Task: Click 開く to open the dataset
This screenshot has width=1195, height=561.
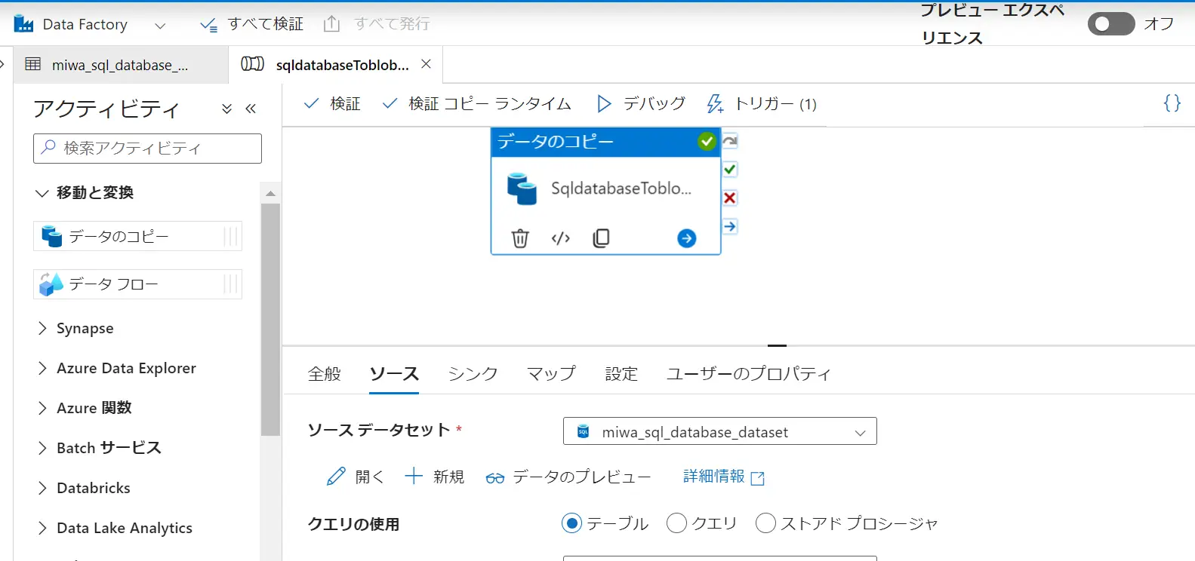Action: tap(356, 477)
